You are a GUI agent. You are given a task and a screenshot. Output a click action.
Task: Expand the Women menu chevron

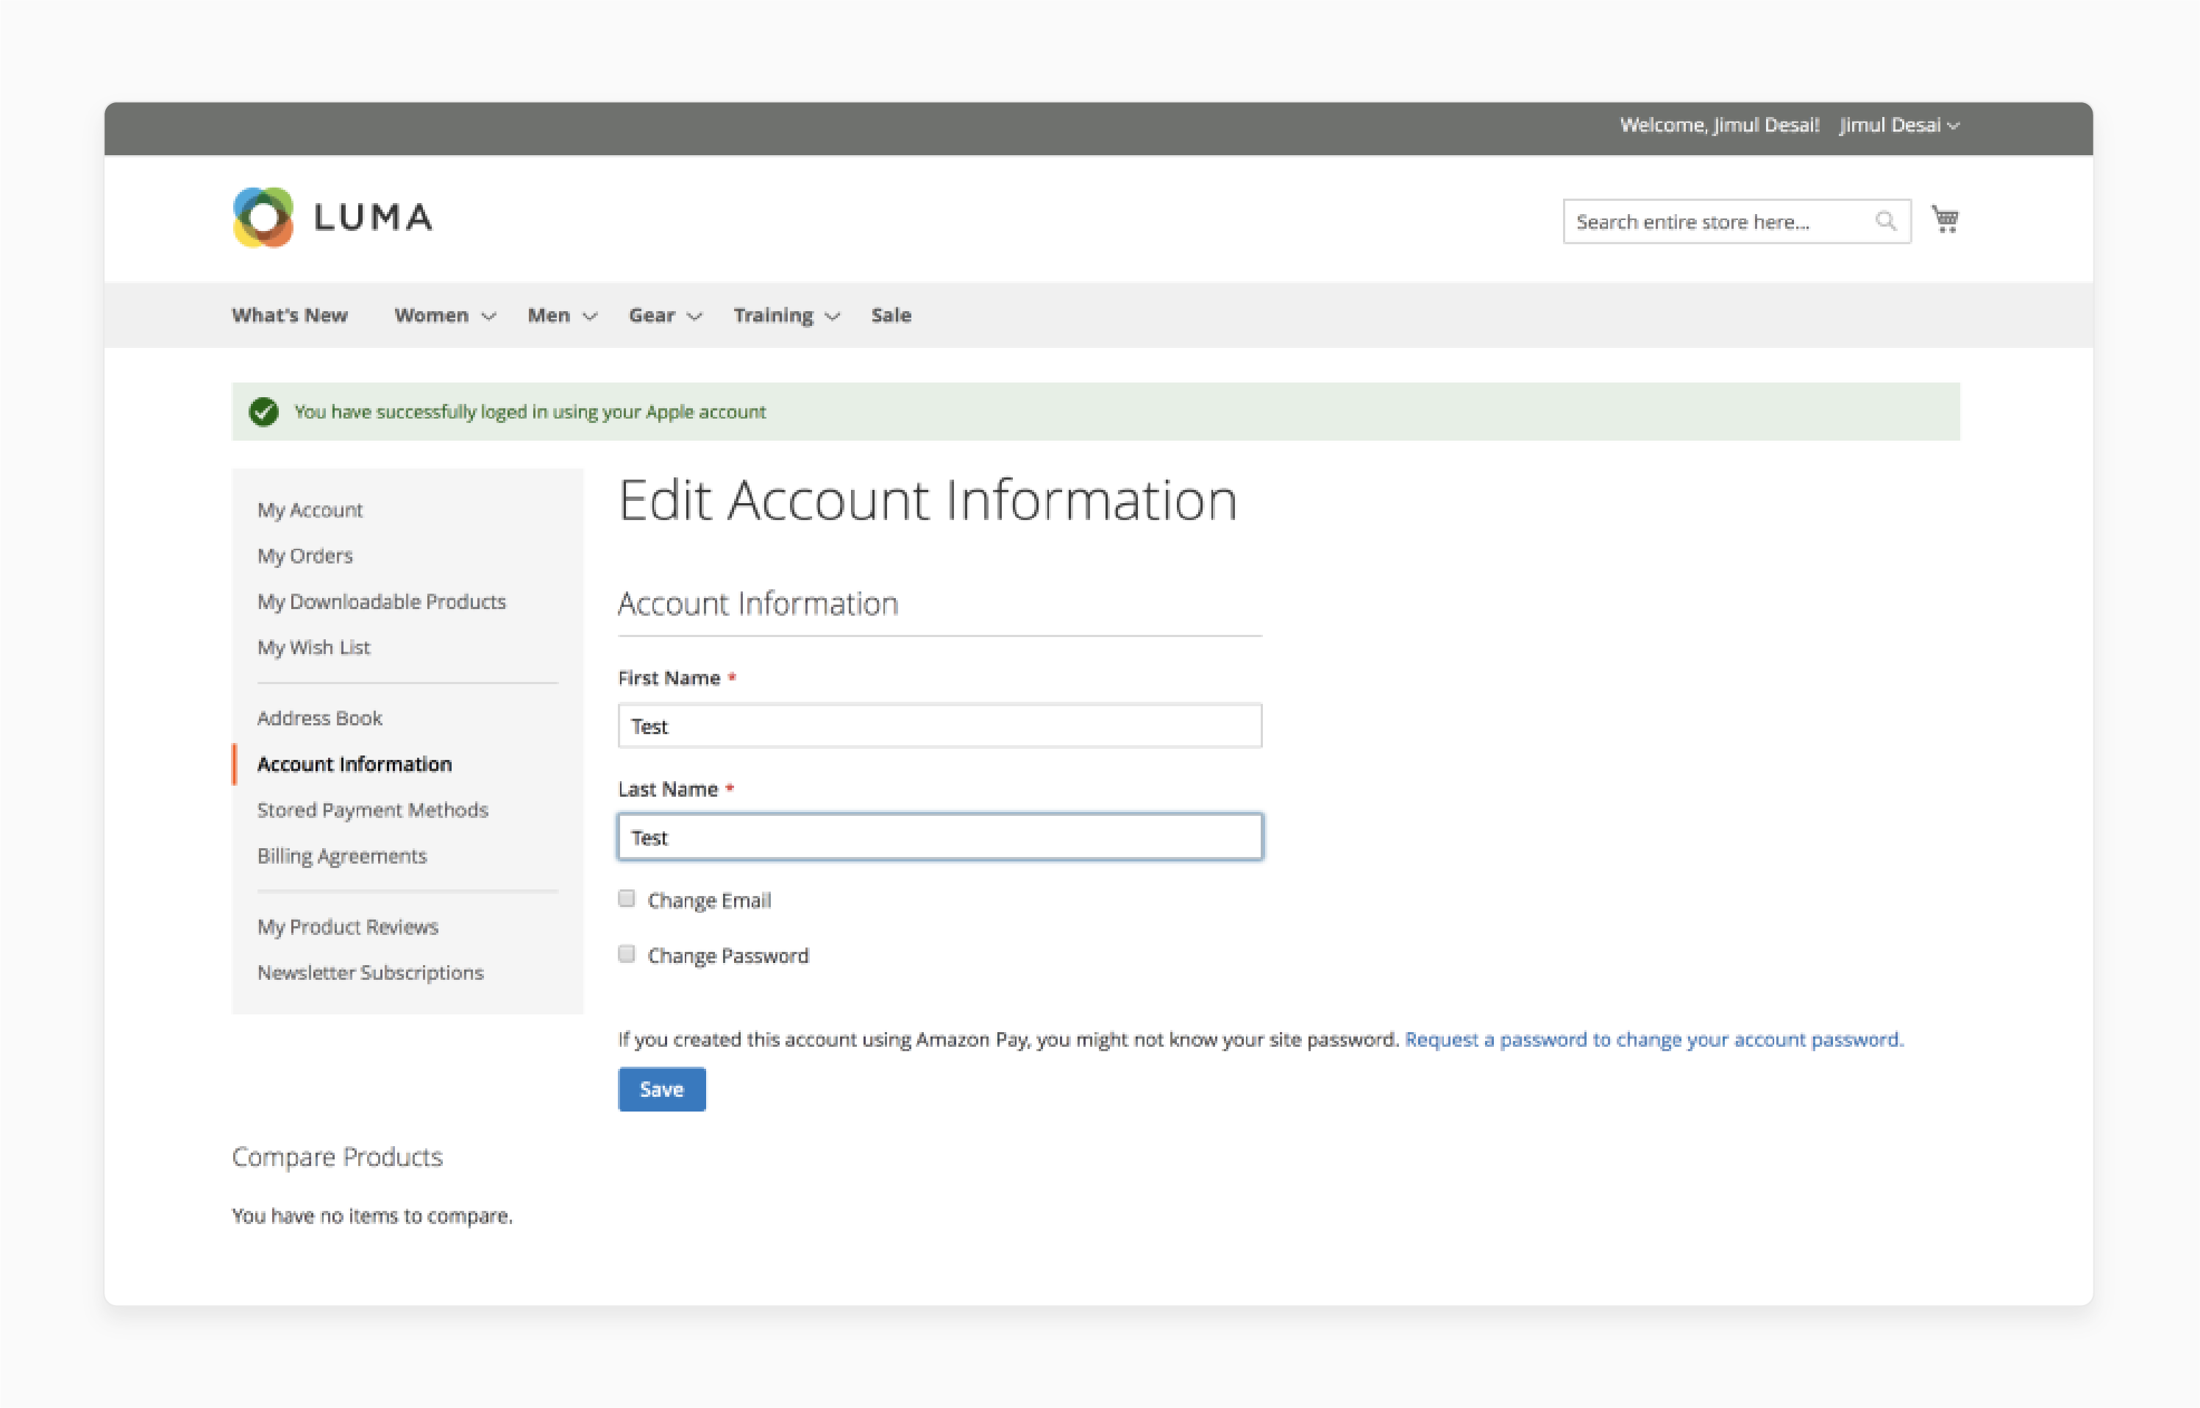tap(489, 316)
